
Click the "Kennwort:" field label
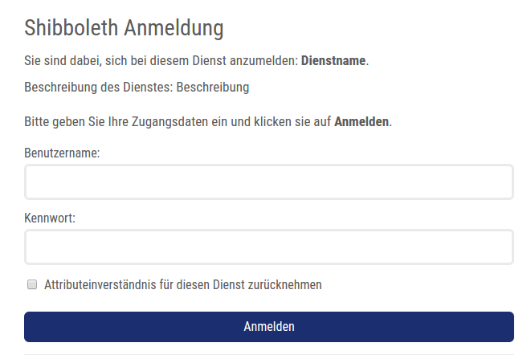click(50, 218)
